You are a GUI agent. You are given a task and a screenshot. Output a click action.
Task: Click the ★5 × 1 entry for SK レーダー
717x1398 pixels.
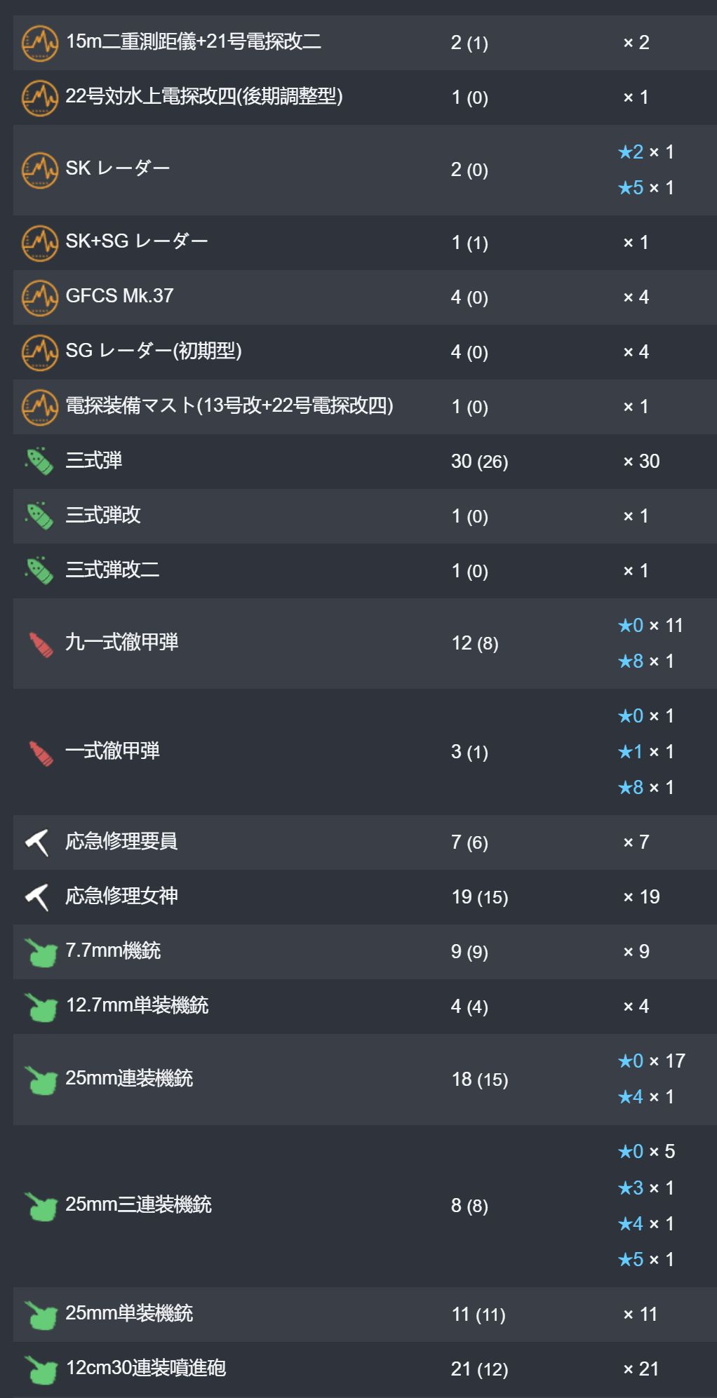click(646, 188)
